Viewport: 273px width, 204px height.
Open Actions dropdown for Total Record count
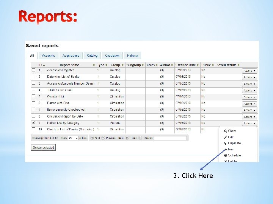(x=249, y=90)
